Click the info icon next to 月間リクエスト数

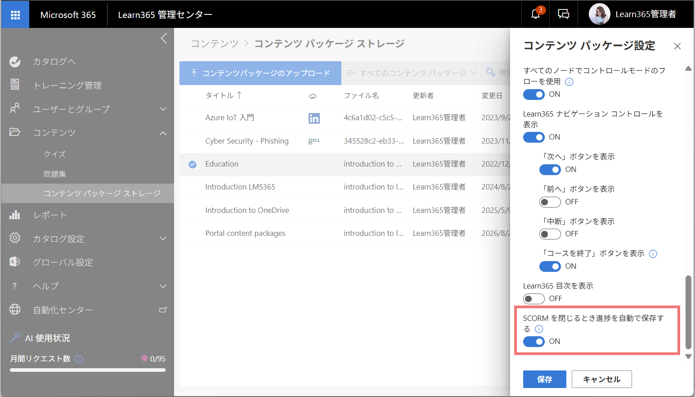(79, 359)
